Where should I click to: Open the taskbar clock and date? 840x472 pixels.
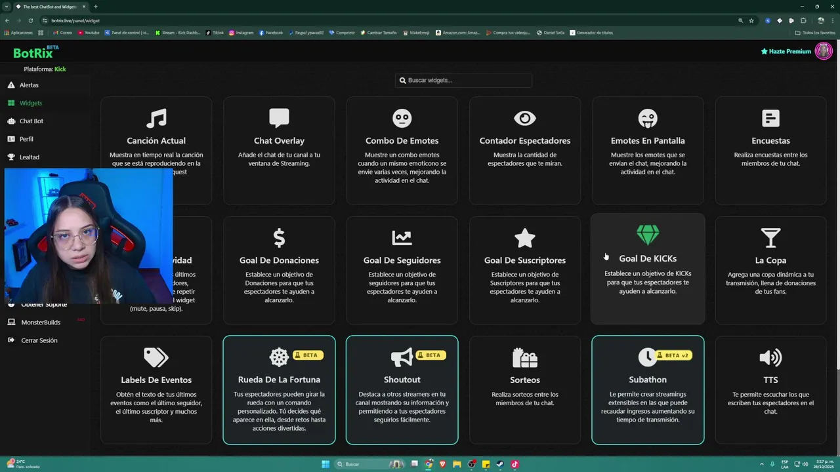pyautogui.click(x=824, y=464)
